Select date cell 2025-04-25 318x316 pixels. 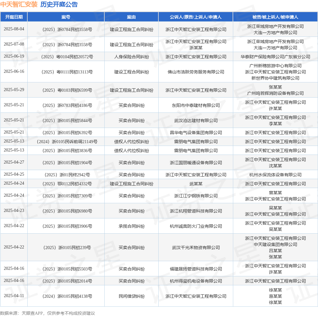tap(14, 174)
